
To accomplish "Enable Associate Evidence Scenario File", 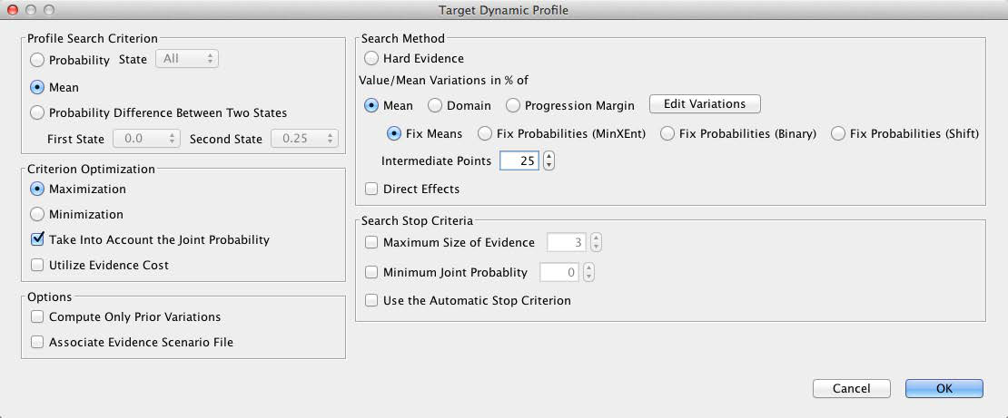I will pos(37,343).
